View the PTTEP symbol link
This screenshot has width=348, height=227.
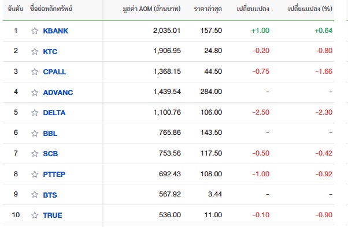point(54,174)
